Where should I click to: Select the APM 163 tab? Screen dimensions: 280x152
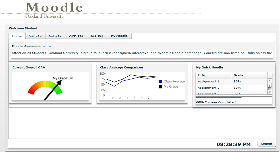point(76,36)
